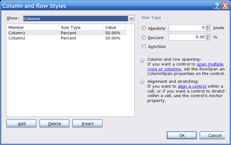The width and height of the screenshot is (231, 145).
Task: Decrease the Percent spinner value
Action: 208,39
